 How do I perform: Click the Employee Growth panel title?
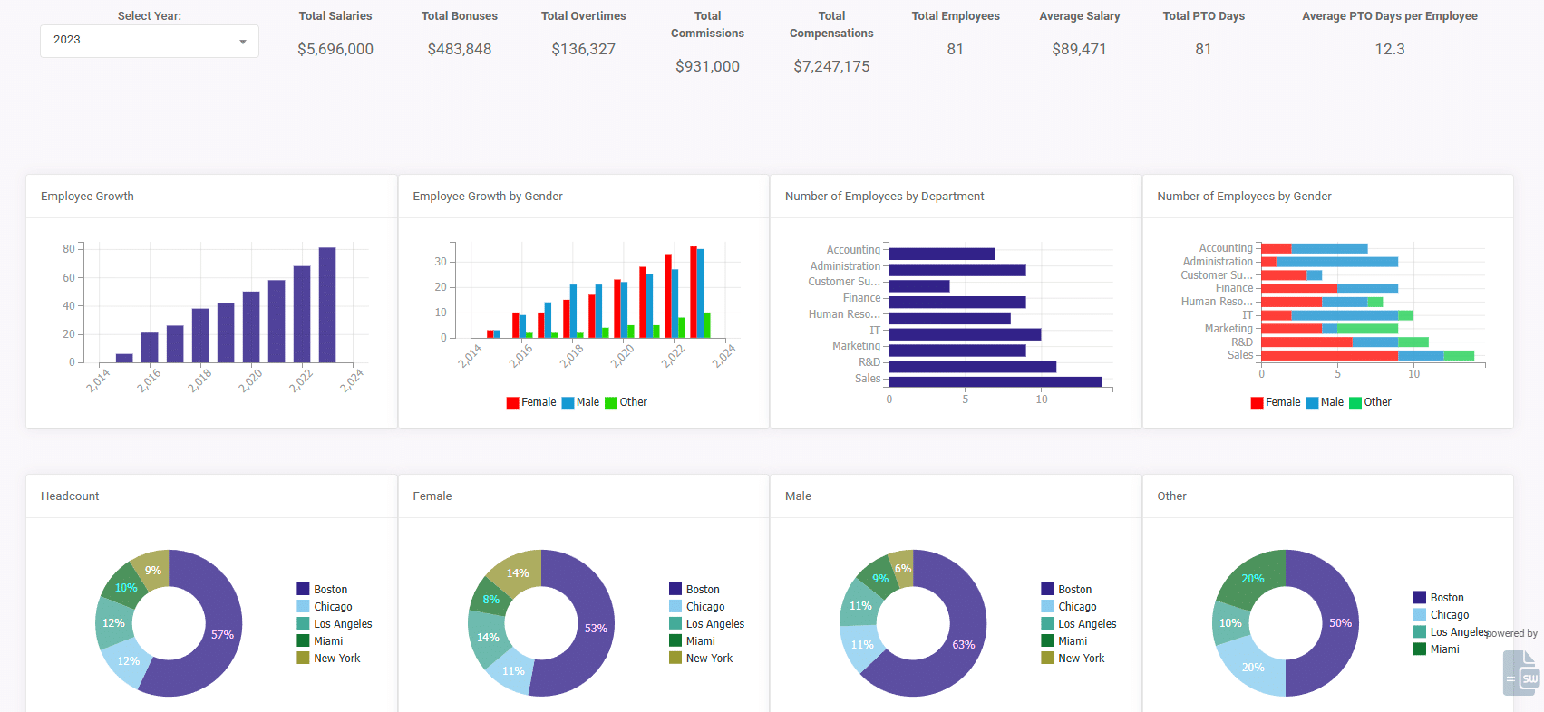coord(87,197)
